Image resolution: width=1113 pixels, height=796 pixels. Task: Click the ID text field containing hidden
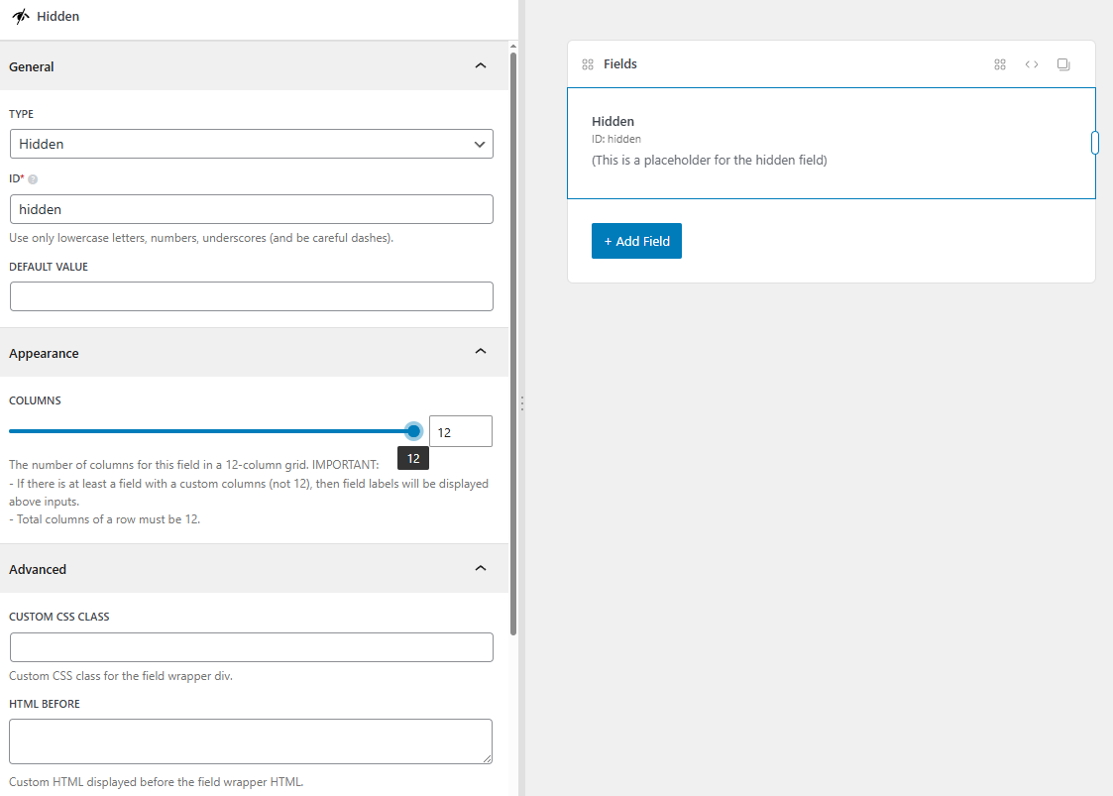pos(252,209)
